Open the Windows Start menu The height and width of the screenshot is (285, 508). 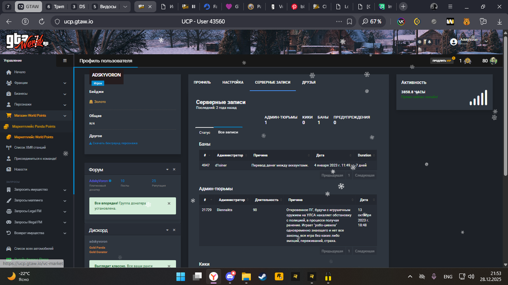(x=181, y=276)
